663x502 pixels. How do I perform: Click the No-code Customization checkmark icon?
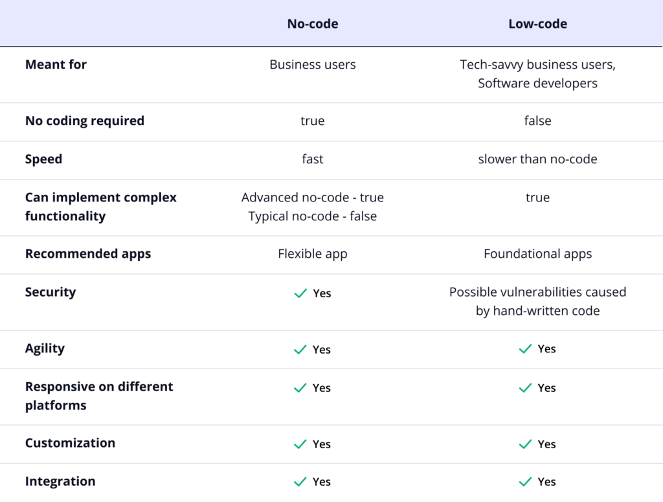tap(300, 444)
